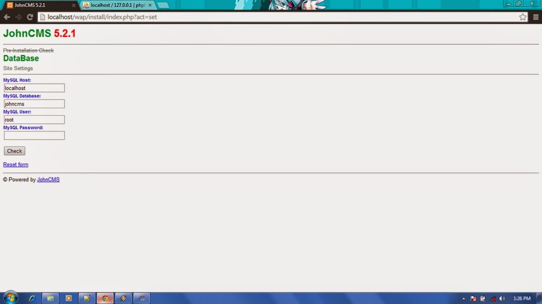The height and width of the screenshot is (304, 542).
Task: Click the MySQL Host field
Action: point(34,88)
